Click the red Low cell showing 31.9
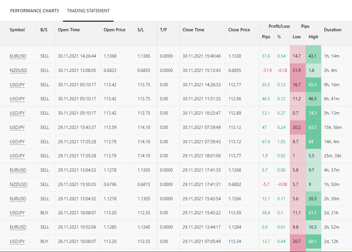 [296, 71]
